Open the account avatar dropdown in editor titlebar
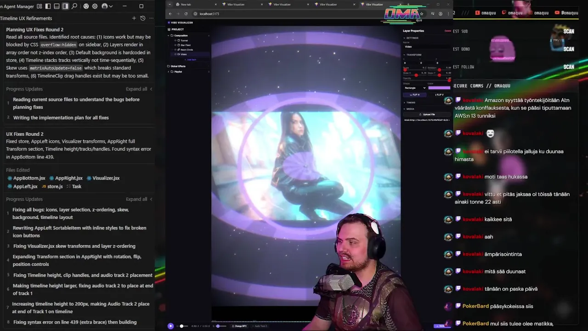Image resolution: width=588 pixels, height=331 pixels. click(107, 6)
